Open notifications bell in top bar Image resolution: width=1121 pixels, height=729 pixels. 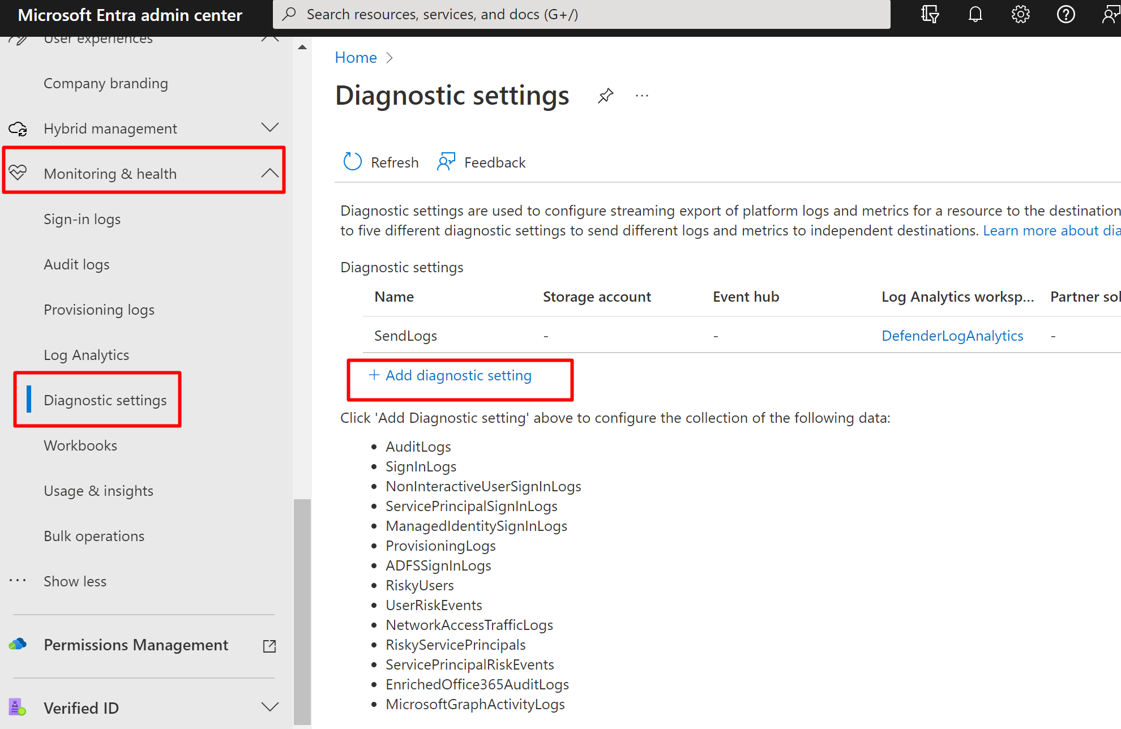[975, 14]
